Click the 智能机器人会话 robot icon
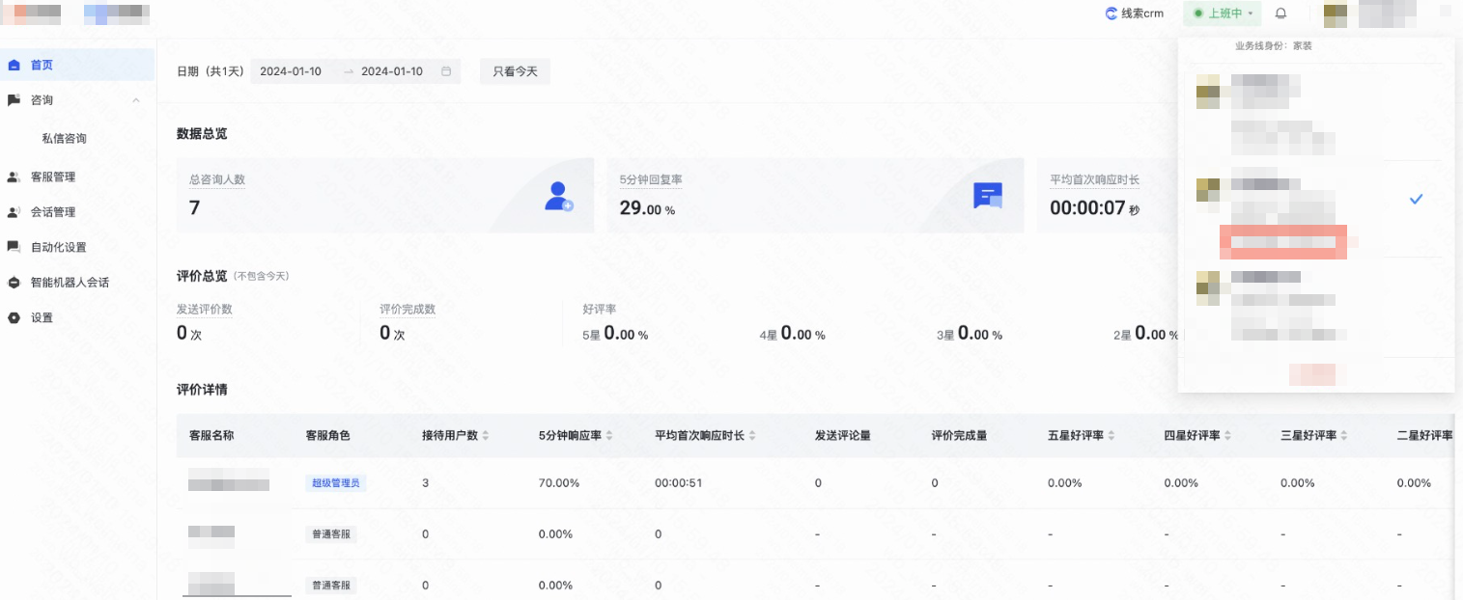The image size is (1463, 600). pos(14,282)
